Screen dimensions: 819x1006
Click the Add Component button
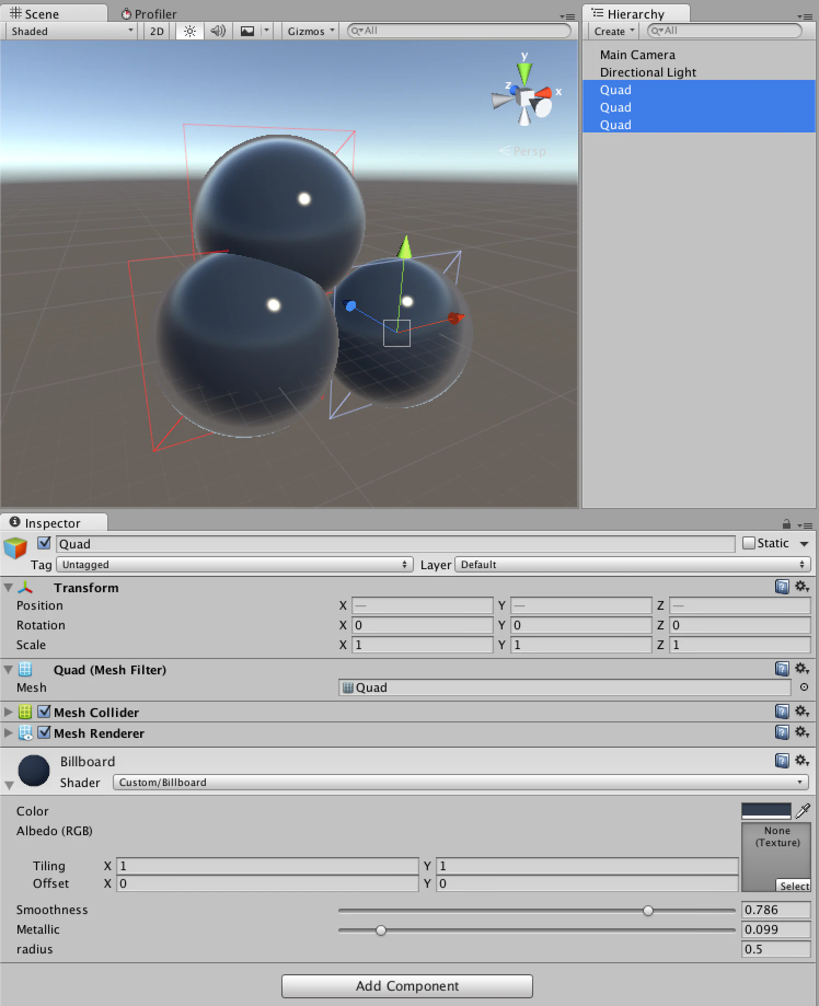tap(407, 986)
